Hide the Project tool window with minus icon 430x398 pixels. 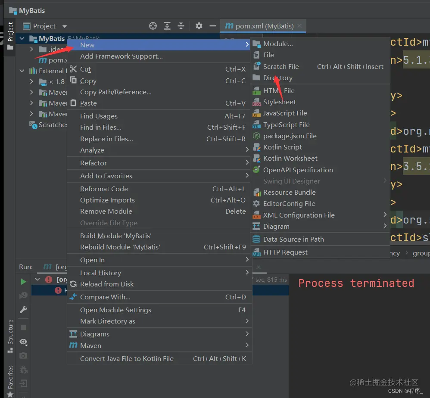213,26
